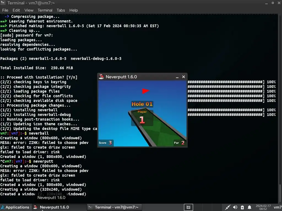
Task: Click the Neverputt window title text
Action: tap(121, 77)
